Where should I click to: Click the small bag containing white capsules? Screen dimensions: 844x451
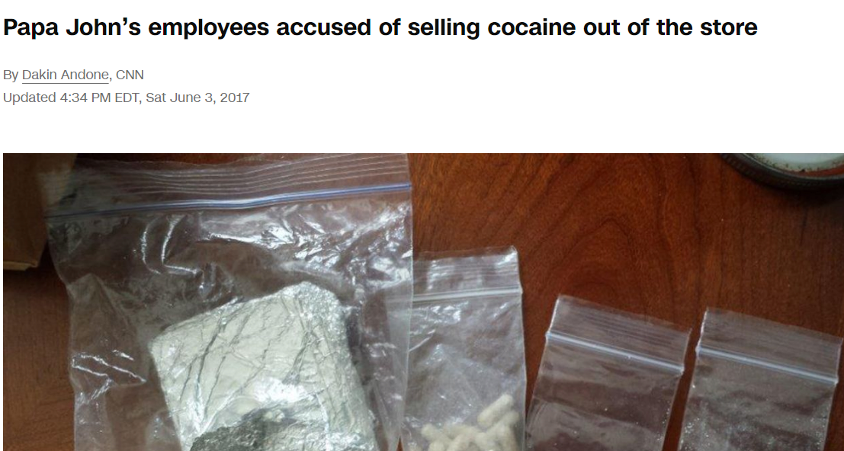pyautogui.click(x=466, y=350)
